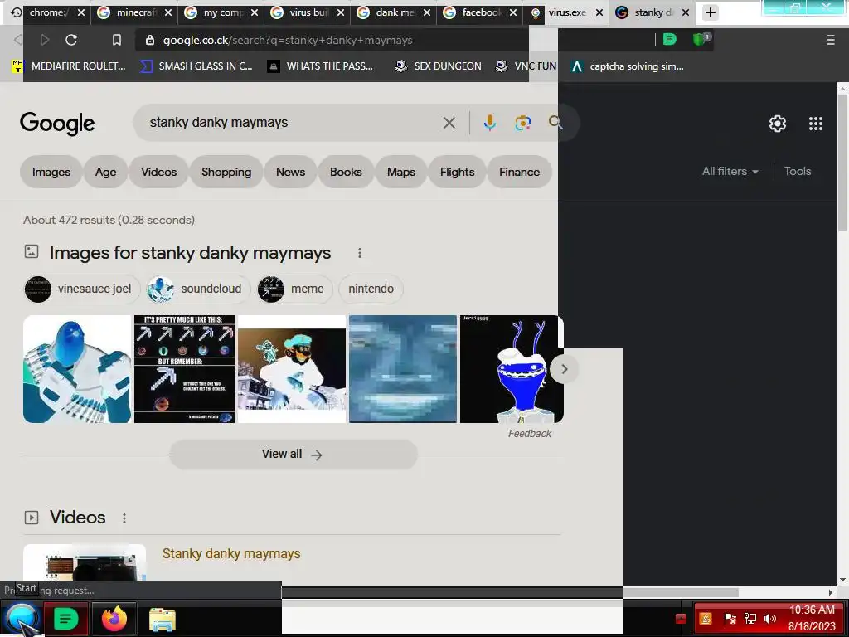Filter results by Flights
Viewport: 849px width, 637px height.
point(458,173)
